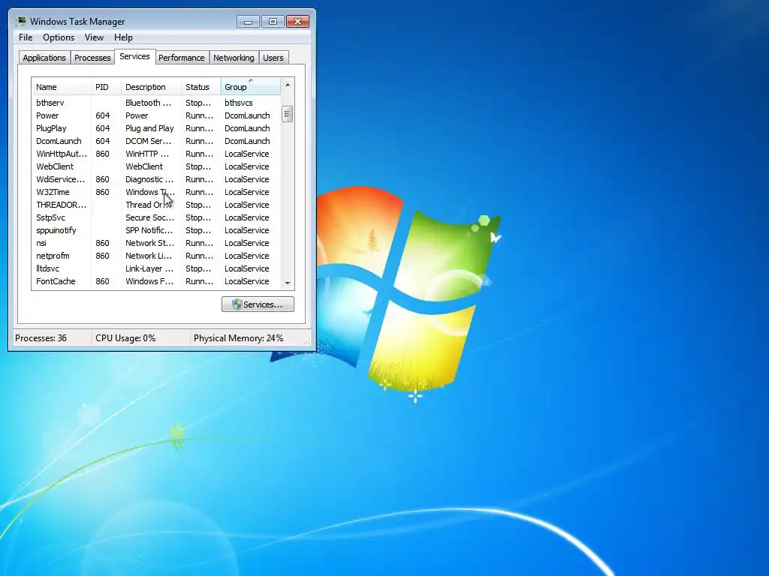Select the WinHttpAut... service row
The height and width of the screenshot is (576, 769).
click(156, 154)
